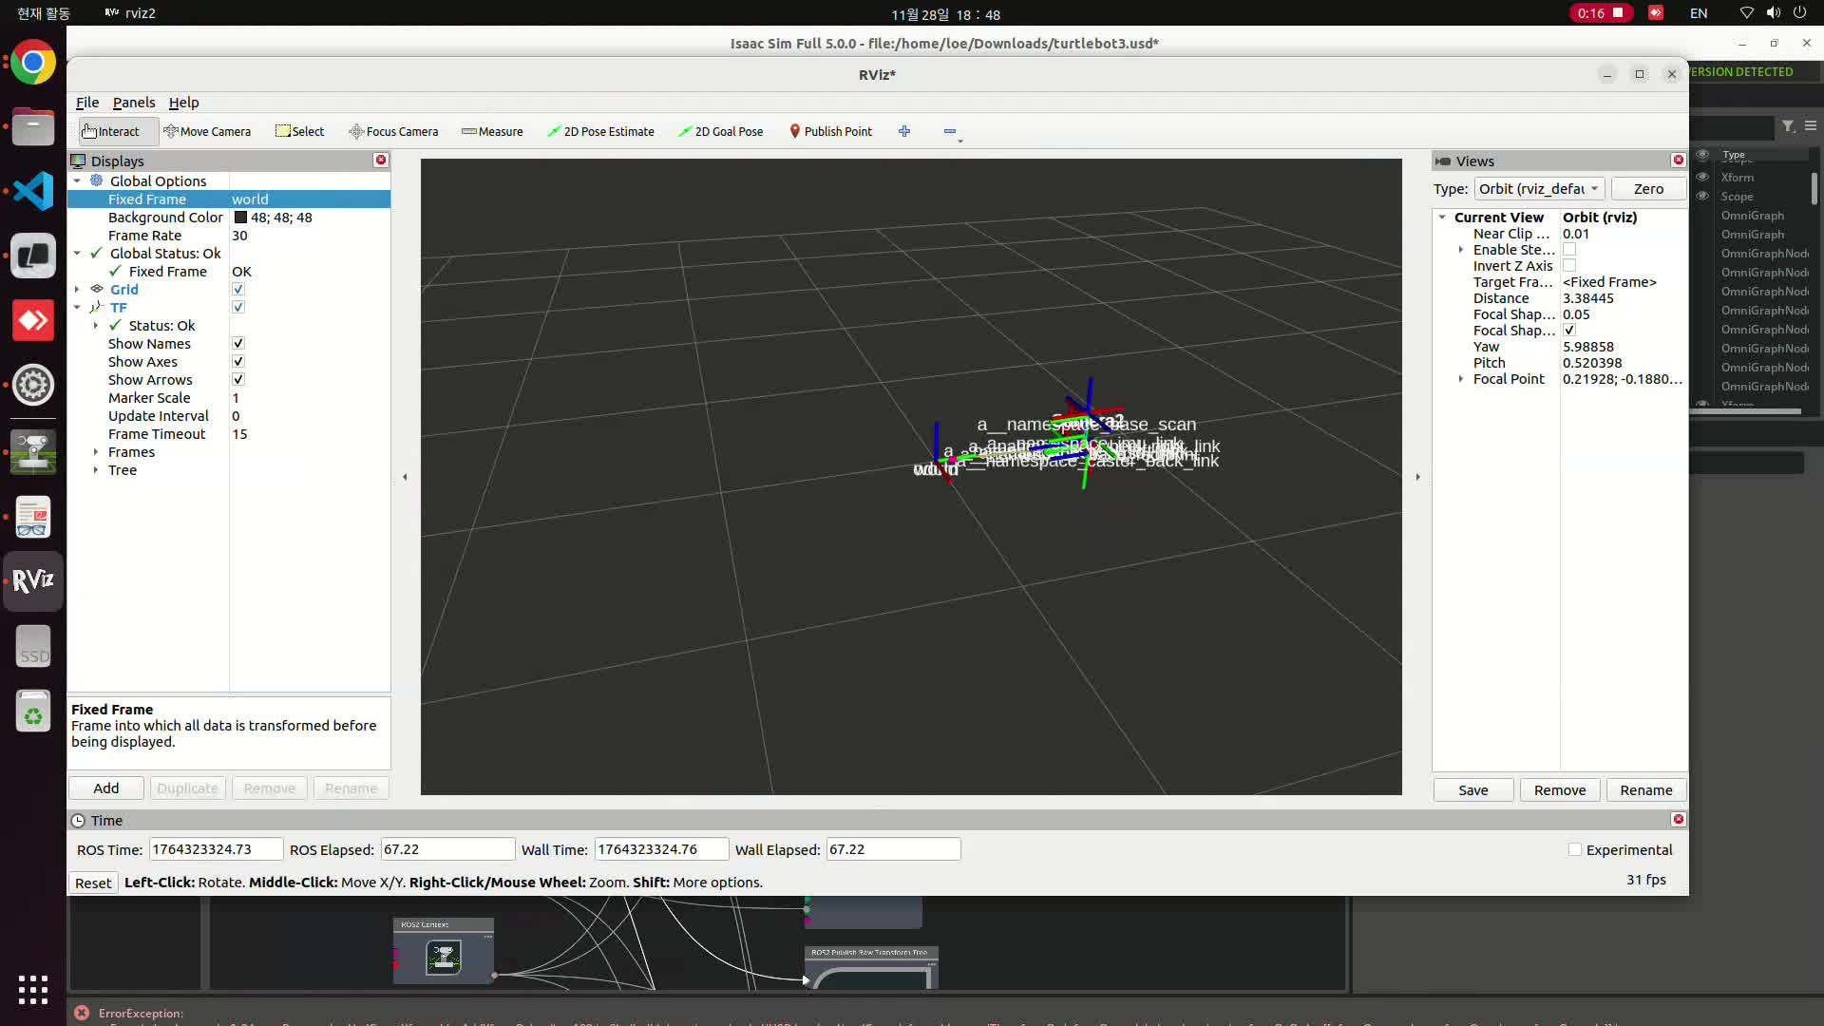Viewport: 1824px width, 1026px height.
Task: Close the Views panel
Action: tap(1679, 160)
